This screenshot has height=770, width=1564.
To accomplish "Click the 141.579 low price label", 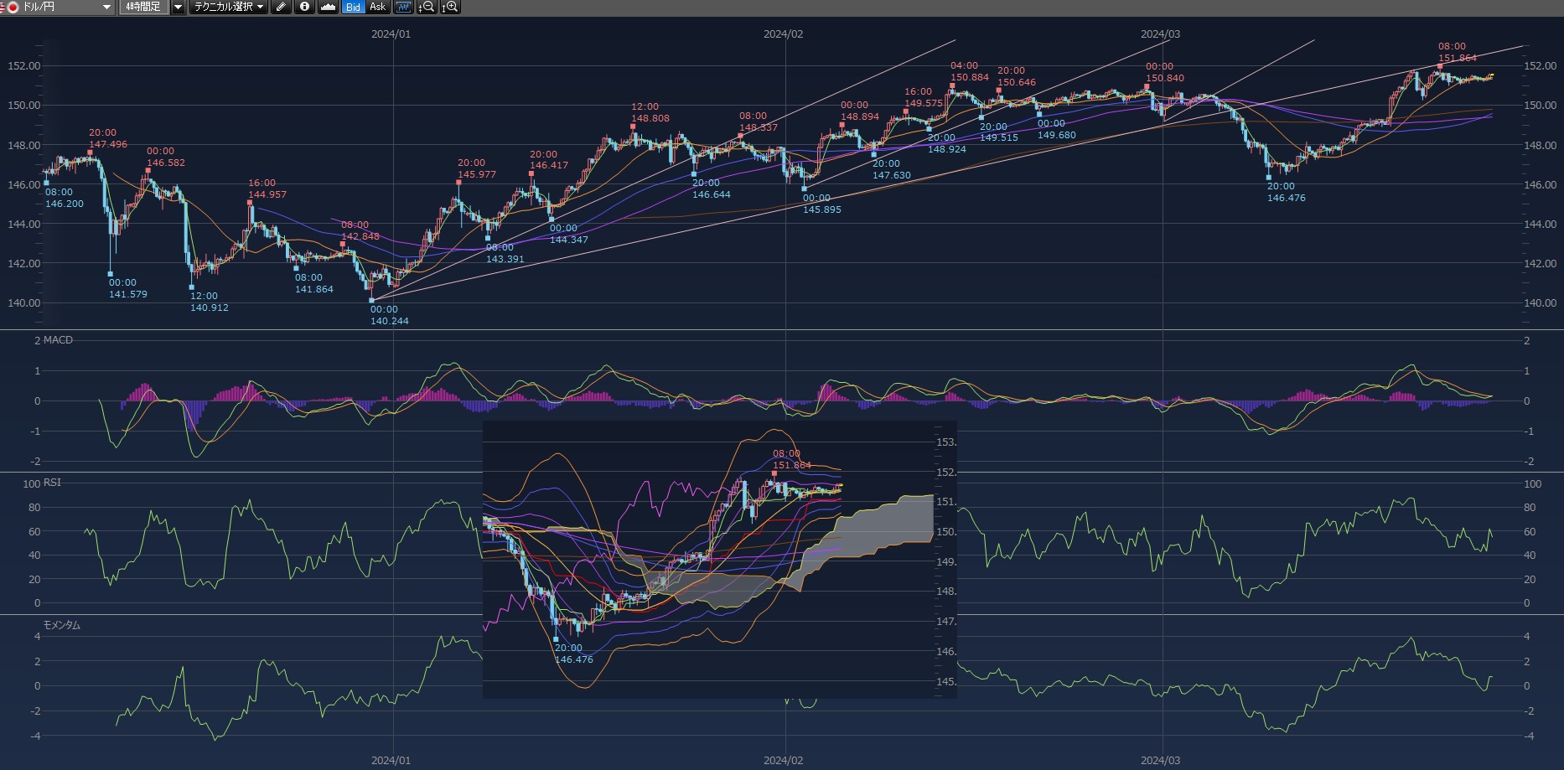I will [128, 294].
